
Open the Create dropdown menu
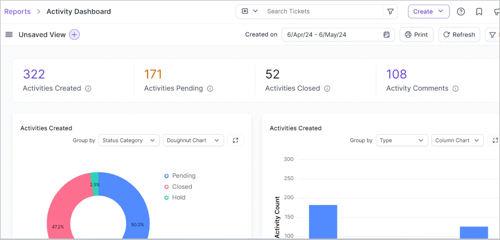pyautogui.click(x=429, y=11)
